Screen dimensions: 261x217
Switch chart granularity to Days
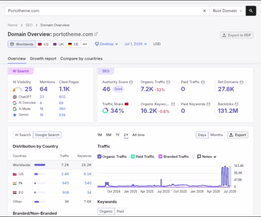point(202,135)
